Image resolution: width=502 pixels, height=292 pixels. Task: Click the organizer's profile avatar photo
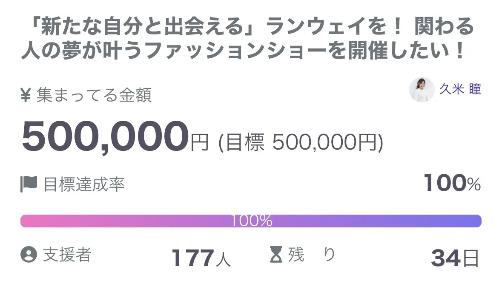(422, 90)
